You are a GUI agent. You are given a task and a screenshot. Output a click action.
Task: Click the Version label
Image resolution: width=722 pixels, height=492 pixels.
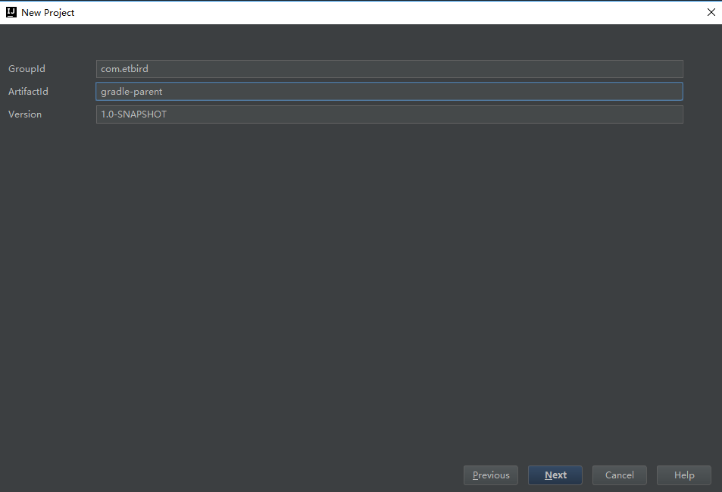(x=25, y=114)
